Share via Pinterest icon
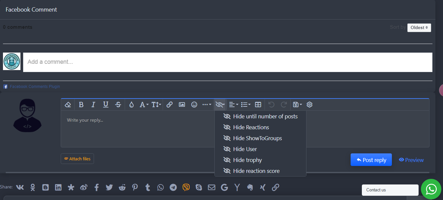This screenshot has width=443, height=200. click(x=135, y=187)
